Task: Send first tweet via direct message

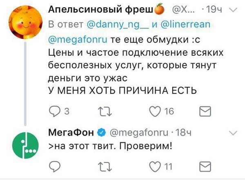Action: 204,111
